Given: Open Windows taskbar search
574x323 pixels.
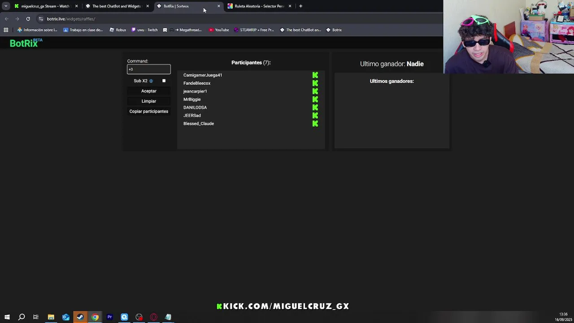Looking at the screenshot, I should click(x=21, y=317).
